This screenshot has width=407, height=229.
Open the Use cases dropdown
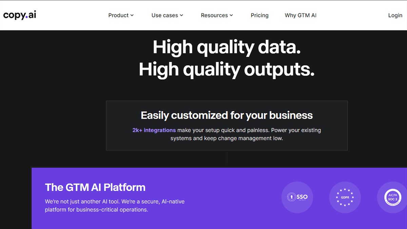(x=165, y=15)
